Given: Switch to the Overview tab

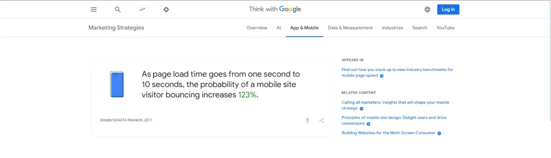Looking at the screenshot, I should coord(257,28).
